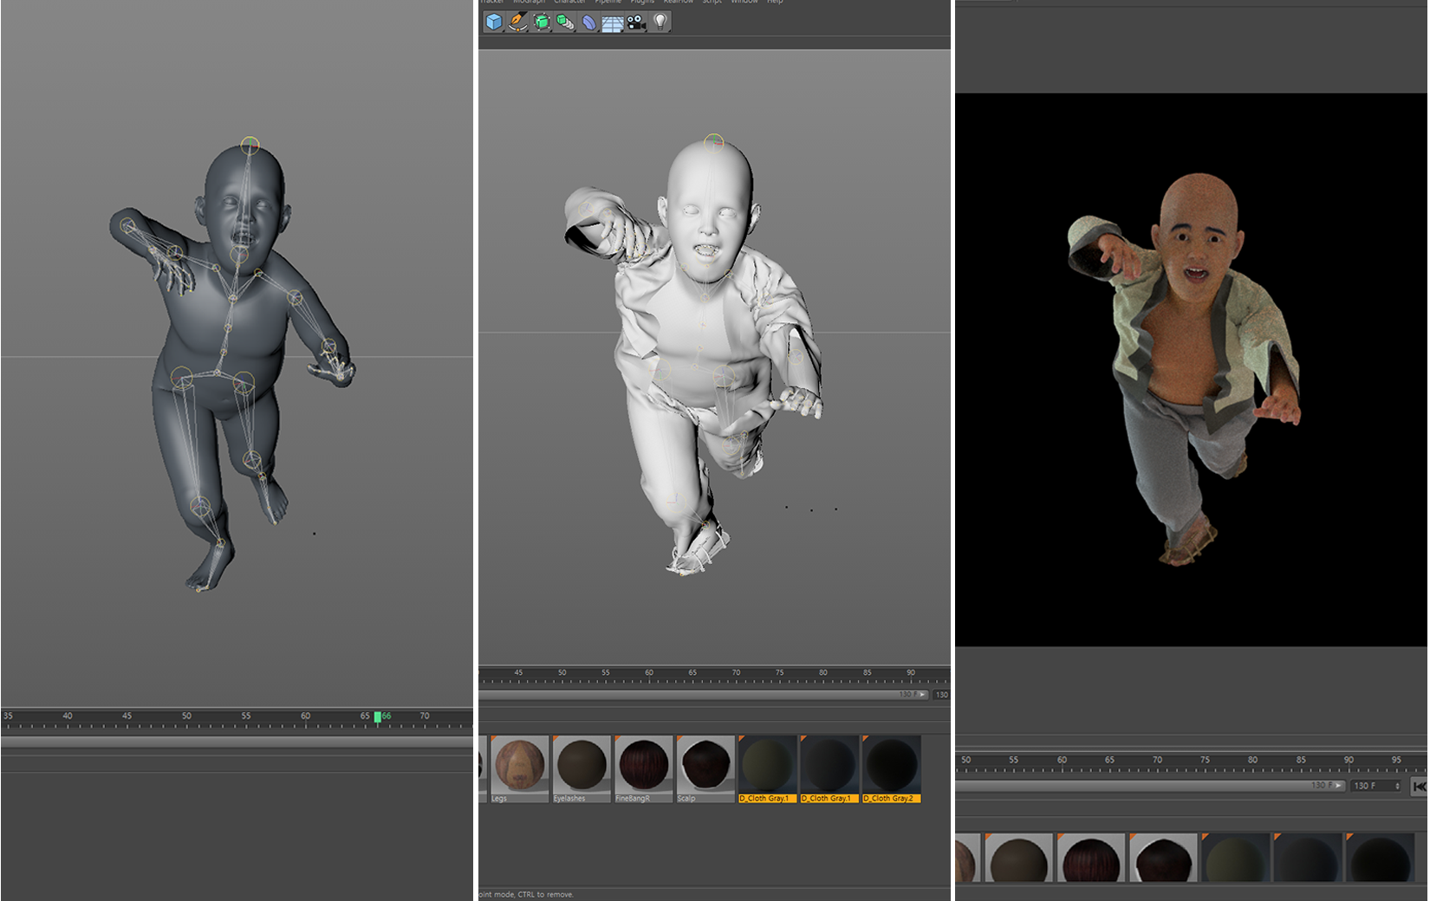Image resolution: width=1430 pixels, height=901 pixels.
Task: Select the Scalp material thumbnail
Action: [x=705, y=765]
